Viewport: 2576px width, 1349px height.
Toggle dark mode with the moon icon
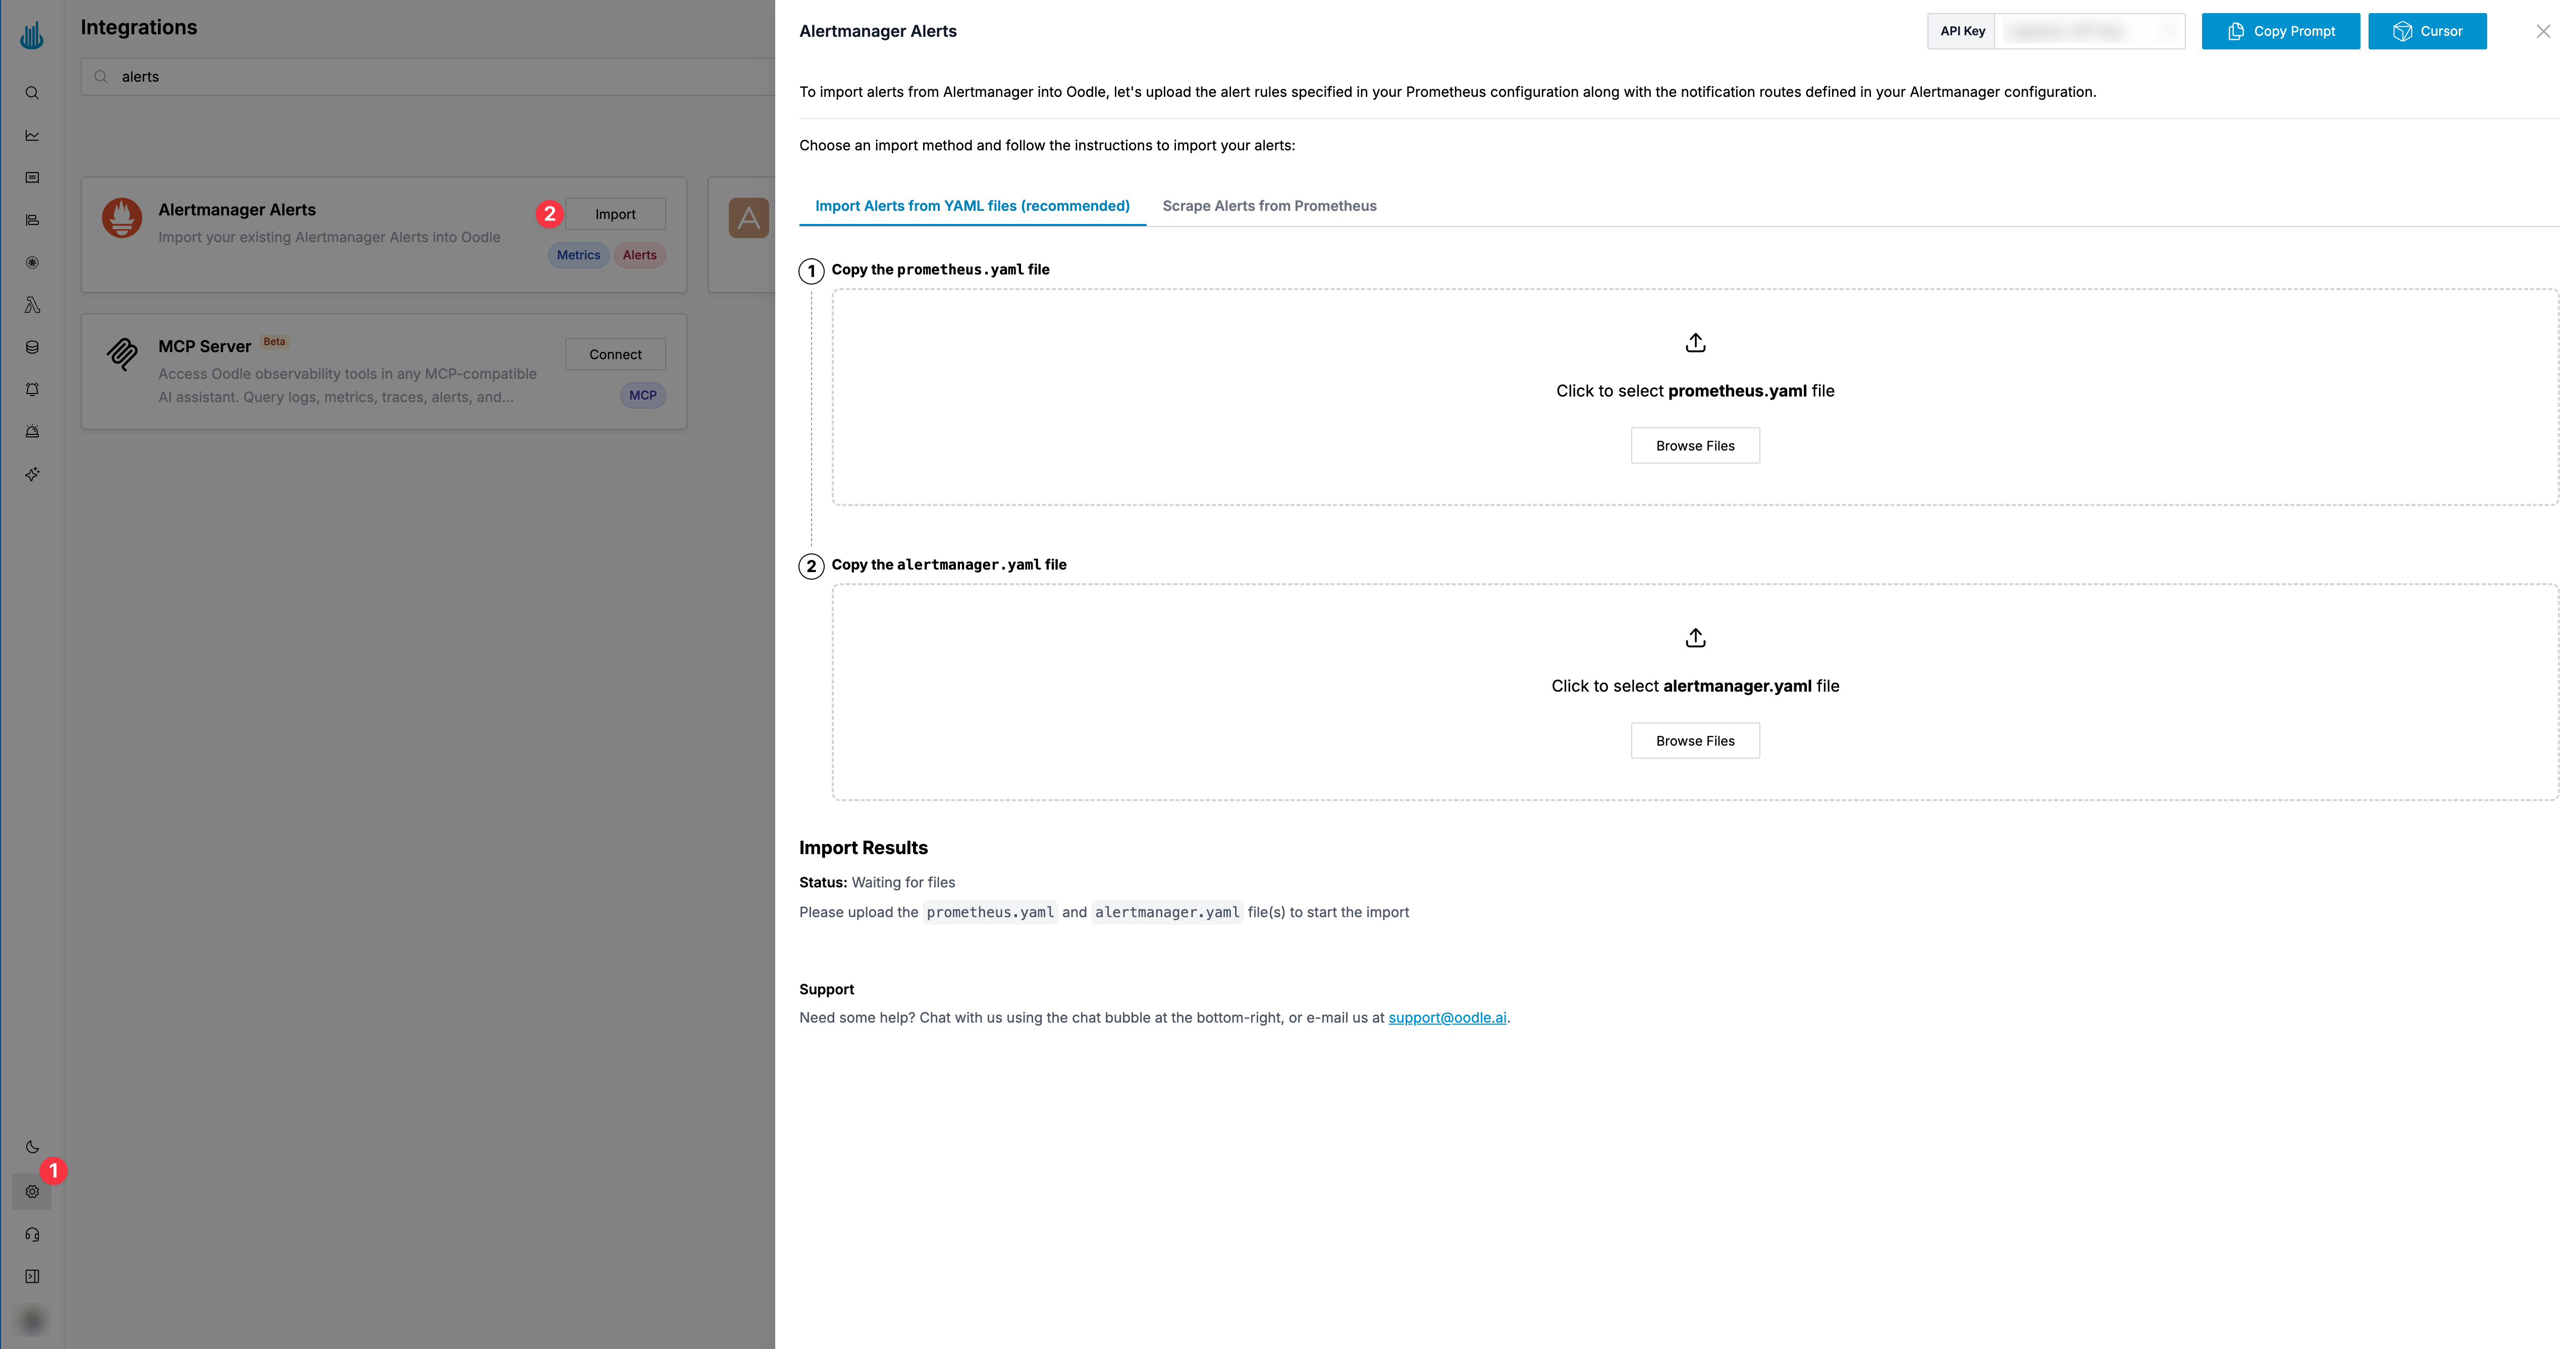click(x=32, y=1147)
